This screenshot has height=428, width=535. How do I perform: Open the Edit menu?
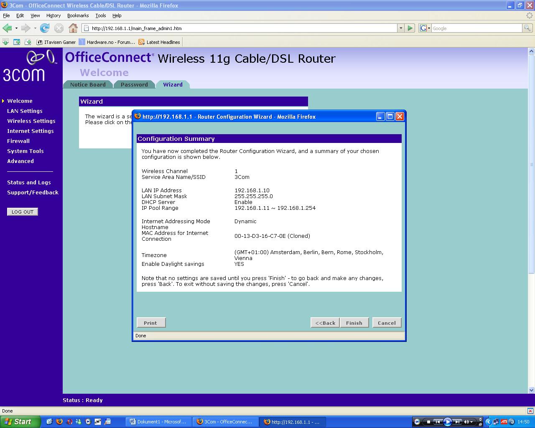[x=20, y=15]
